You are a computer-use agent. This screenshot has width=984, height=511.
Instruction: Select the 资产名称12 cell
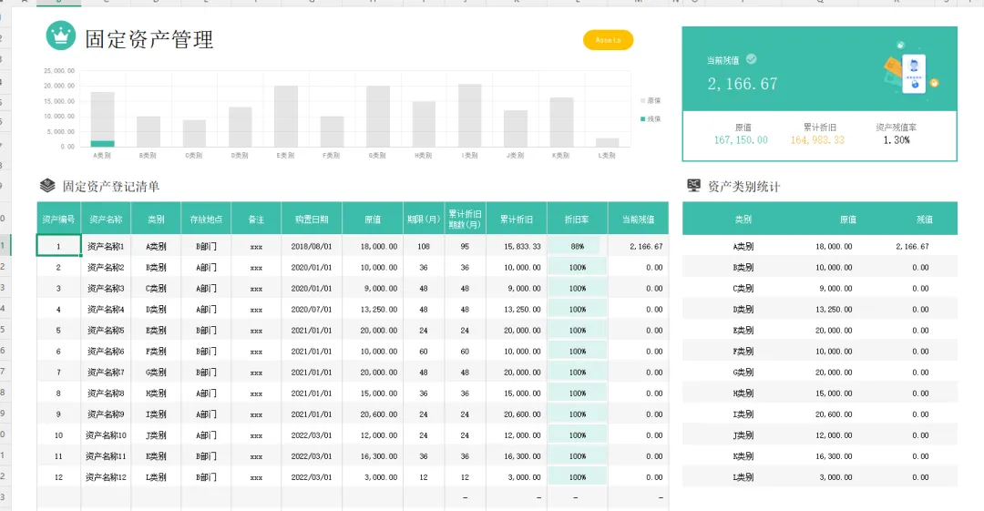[x=106, y=477]
